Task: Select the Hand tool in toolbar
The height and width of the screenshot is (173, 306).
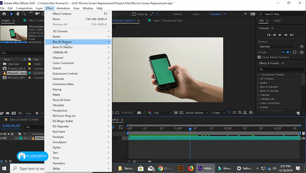Action: [18, 14]
